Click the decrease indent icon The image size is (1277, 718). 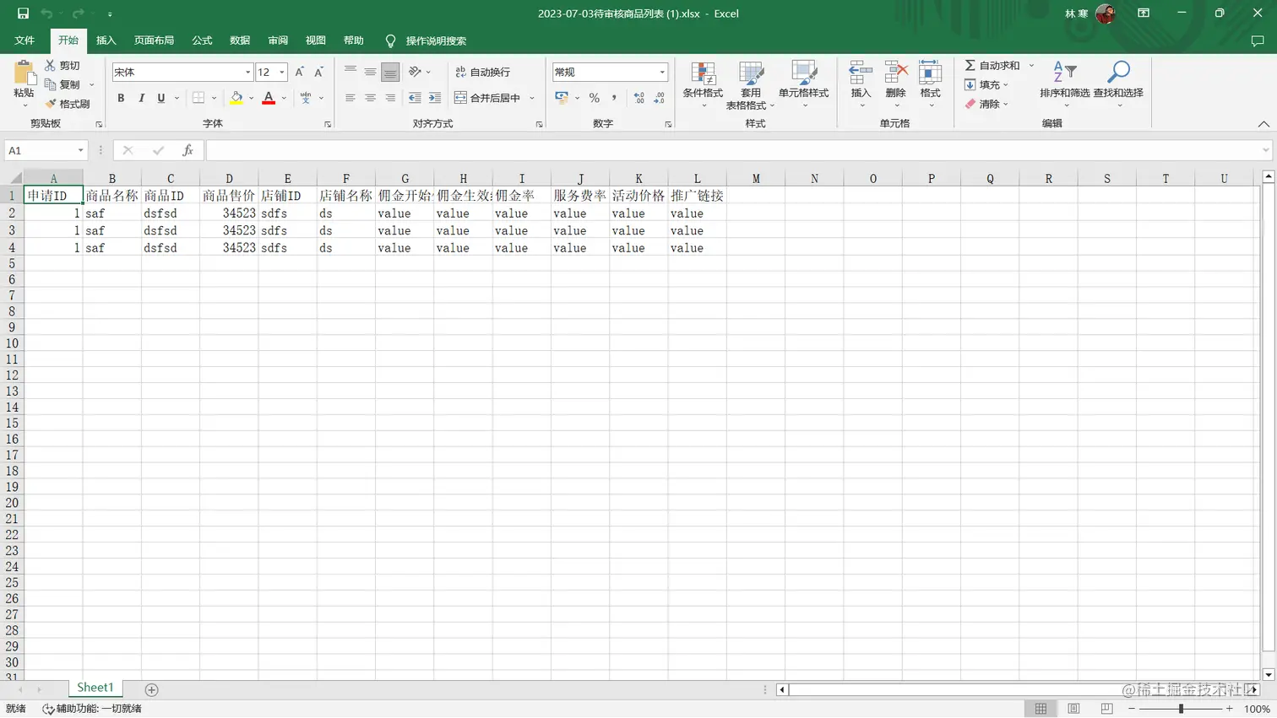click(415, 98)
